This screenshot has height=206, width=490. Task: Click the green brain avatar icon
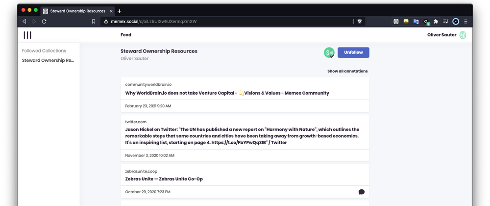(463, 35)
